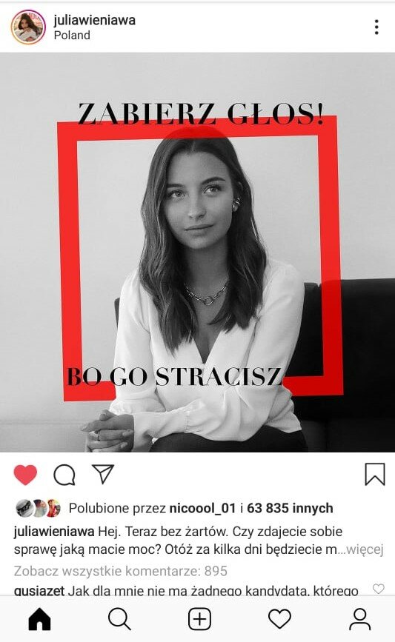Open Activity heart icon in bottom bar
Viewport: 395px width, 642px height.
(279, 618)
